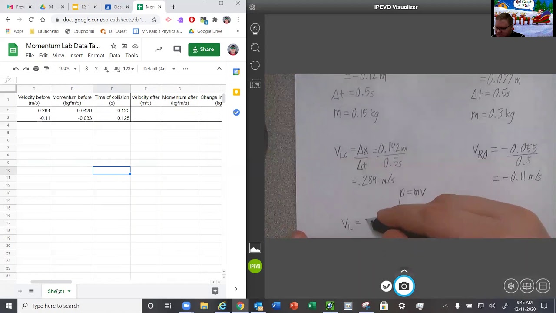Open the Google Keep side panel
The width and height of the screenshot is (556, 313).
pyautogui.click(x=236, y=92)
